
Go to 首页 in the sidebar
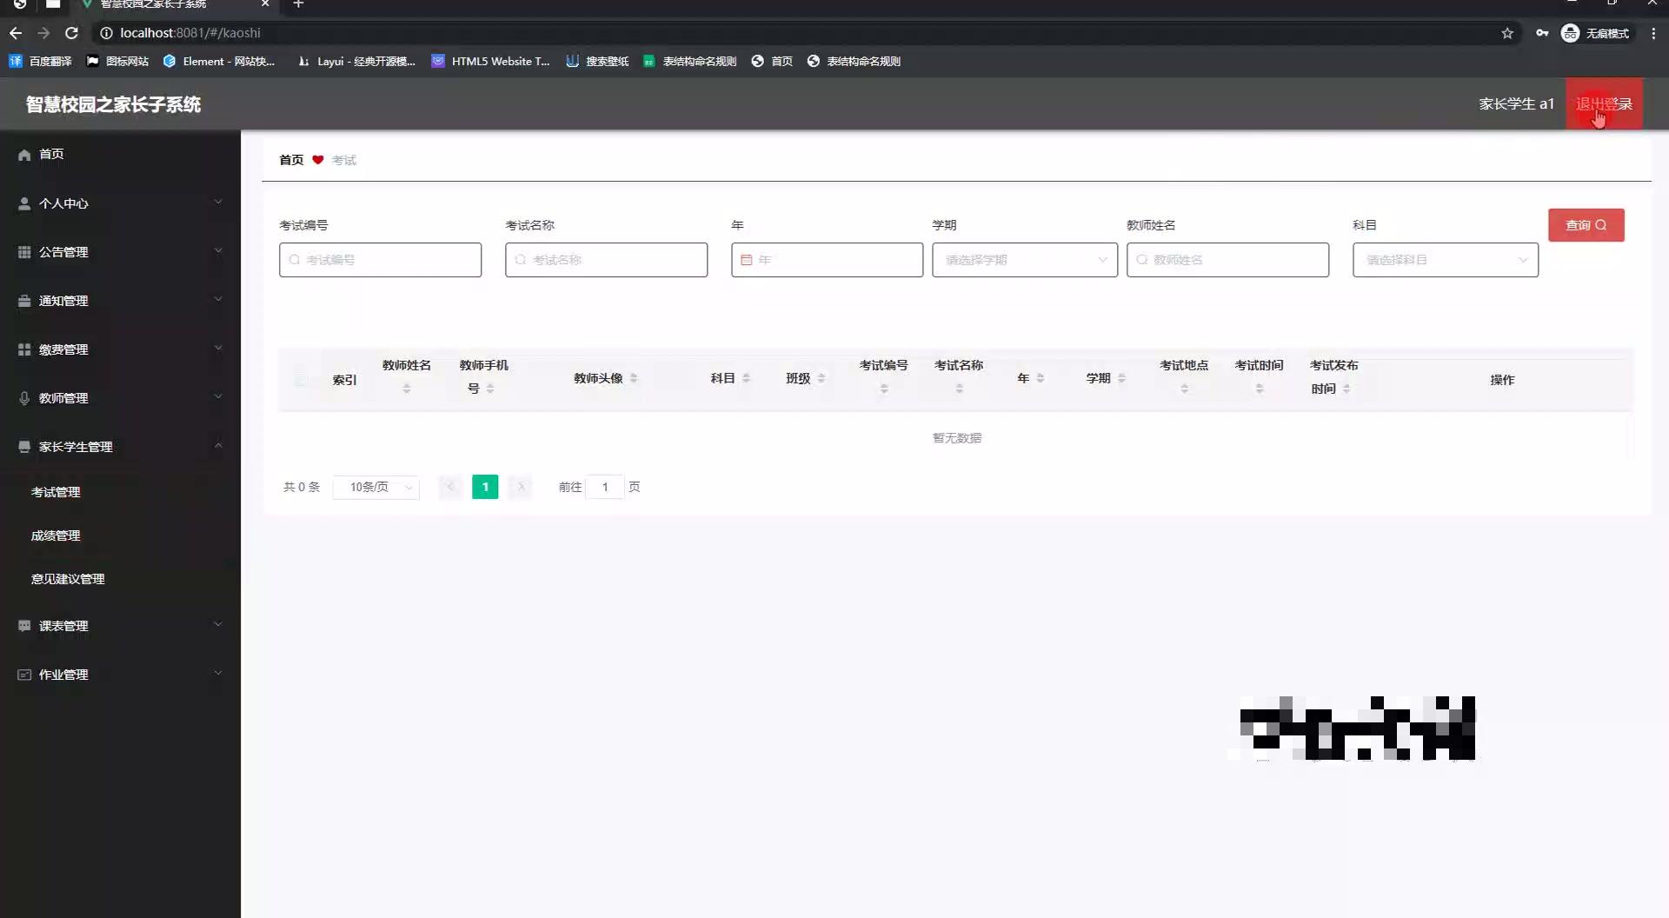click(x=120, y=154)
